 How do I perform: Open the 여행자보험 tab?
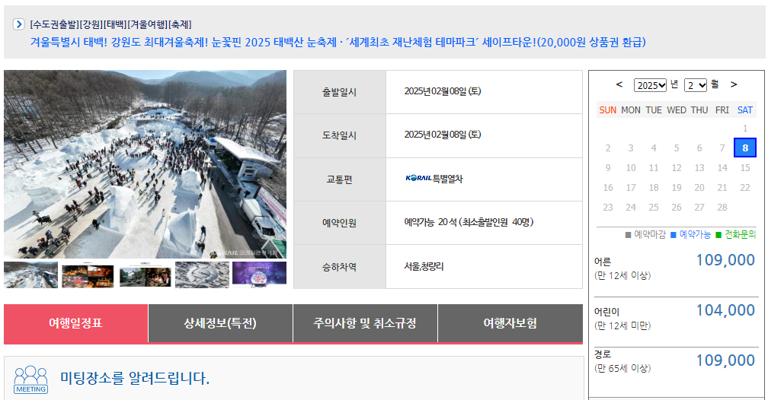[510, 322]
